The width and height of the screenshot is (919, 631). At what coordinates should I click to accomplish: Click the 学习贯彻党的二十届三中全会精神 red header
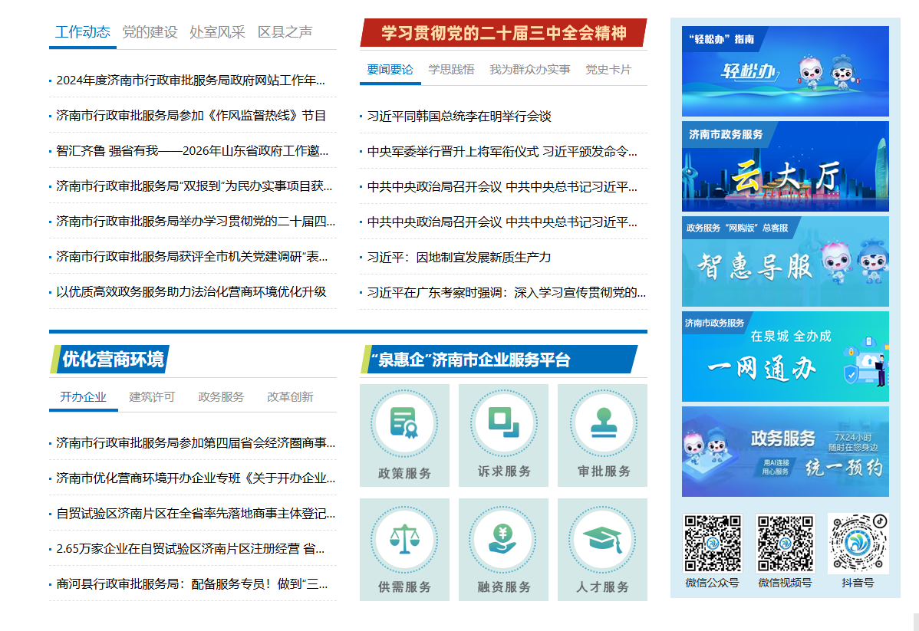coord(503,33)
